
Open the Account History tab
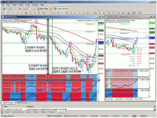[x=18, y=112]
